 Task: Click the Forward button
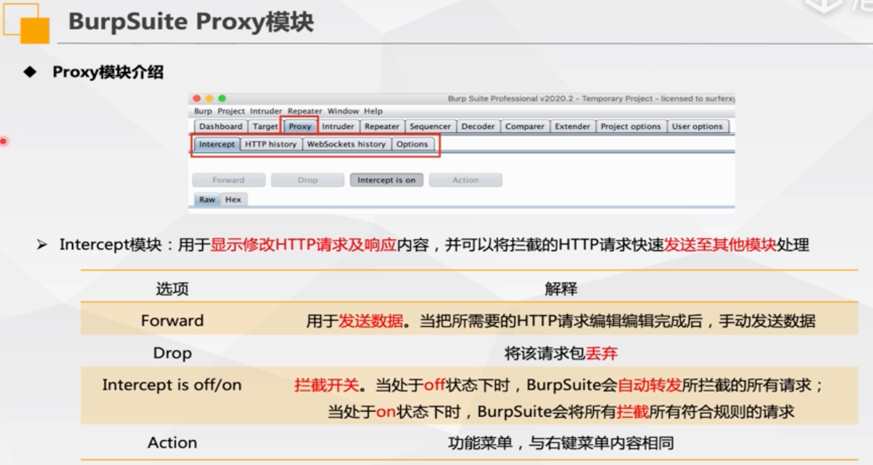(x=228, y=180)
